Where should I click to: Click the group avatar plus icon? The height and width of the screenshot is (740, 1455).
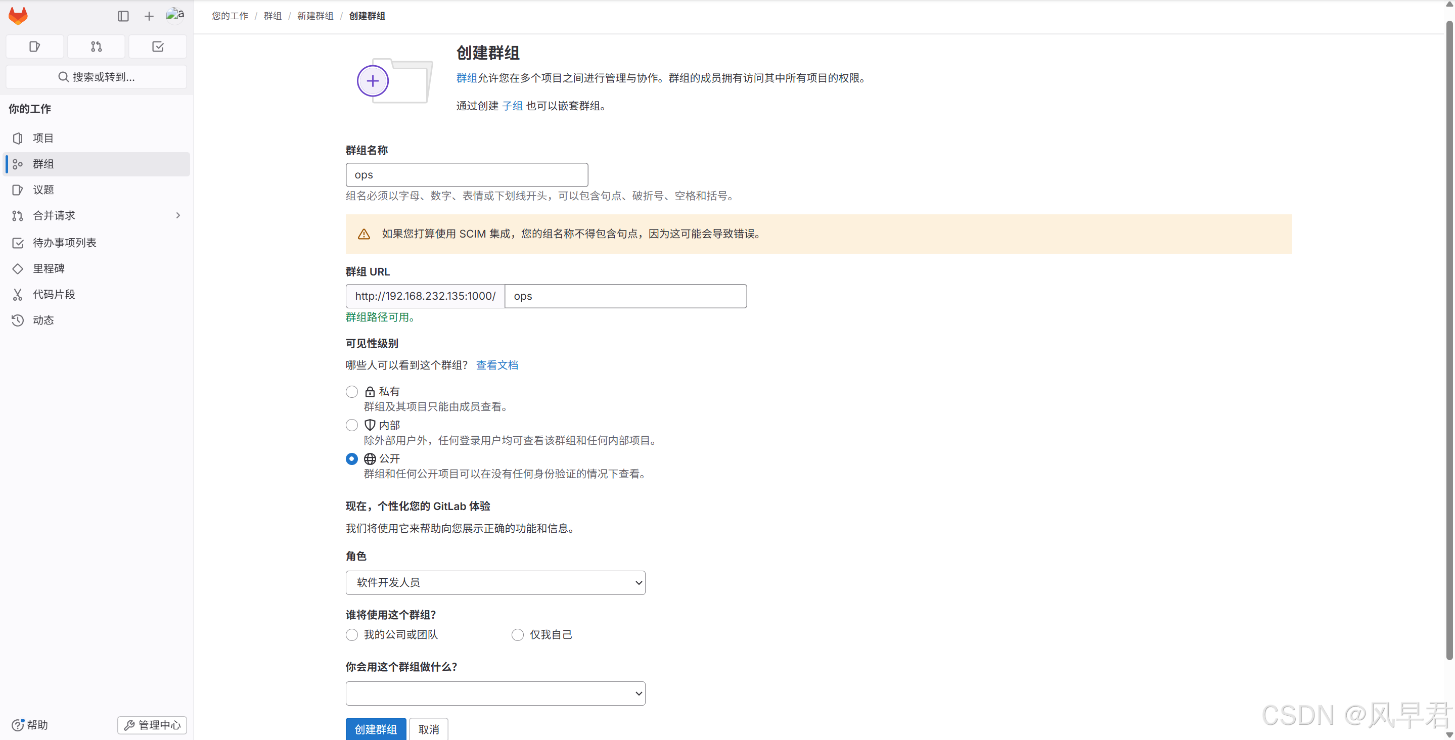click(373, 81)
